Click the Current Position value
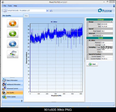 click(107, 59)
